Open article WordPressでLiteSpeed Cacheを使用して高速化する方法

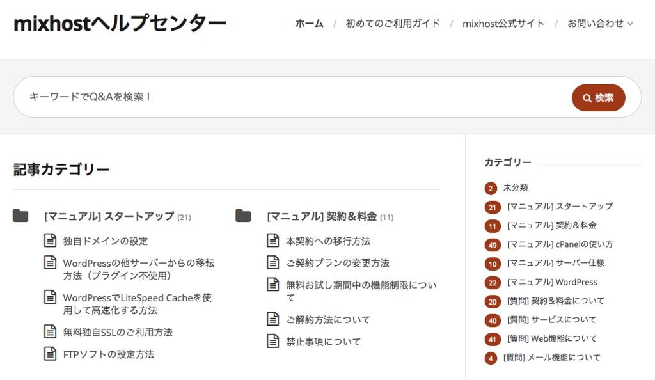tap(138, 304)
